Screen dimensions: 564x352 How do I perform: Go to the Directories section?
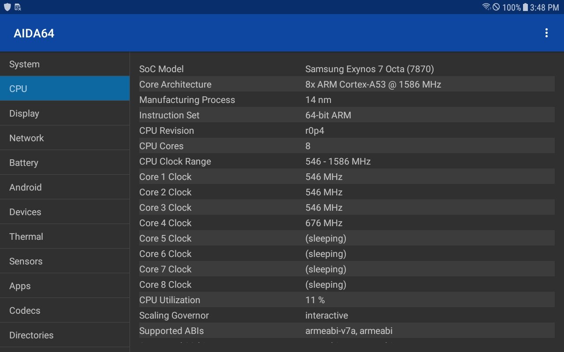click(65, 335)
